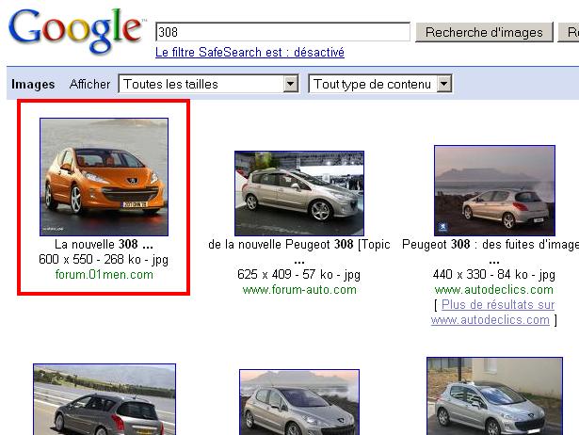Click the 'Peugeot 308 : des fuites d'image' caption
The height and width of the screenshot is (435, 579).
pos(491,244)
